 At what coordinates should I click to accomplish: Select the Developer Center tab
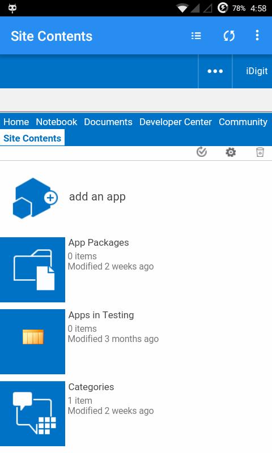[176, 122]
